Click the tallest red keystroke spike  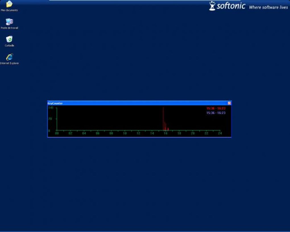pos(163,118)
